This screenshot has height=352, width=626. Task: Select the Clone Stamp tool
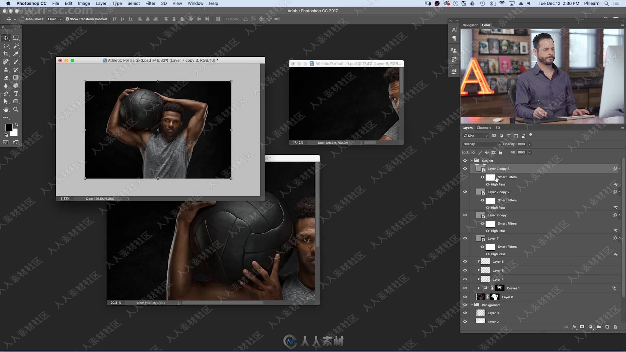coord(6,70)
